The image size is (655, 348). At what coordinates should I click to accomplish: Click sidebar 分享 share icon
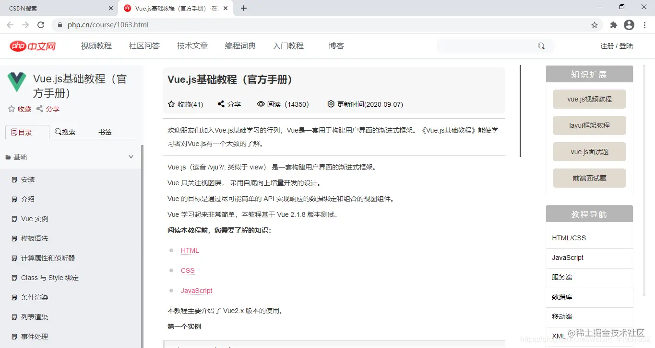pyautogui.click(x=40, y=109)
